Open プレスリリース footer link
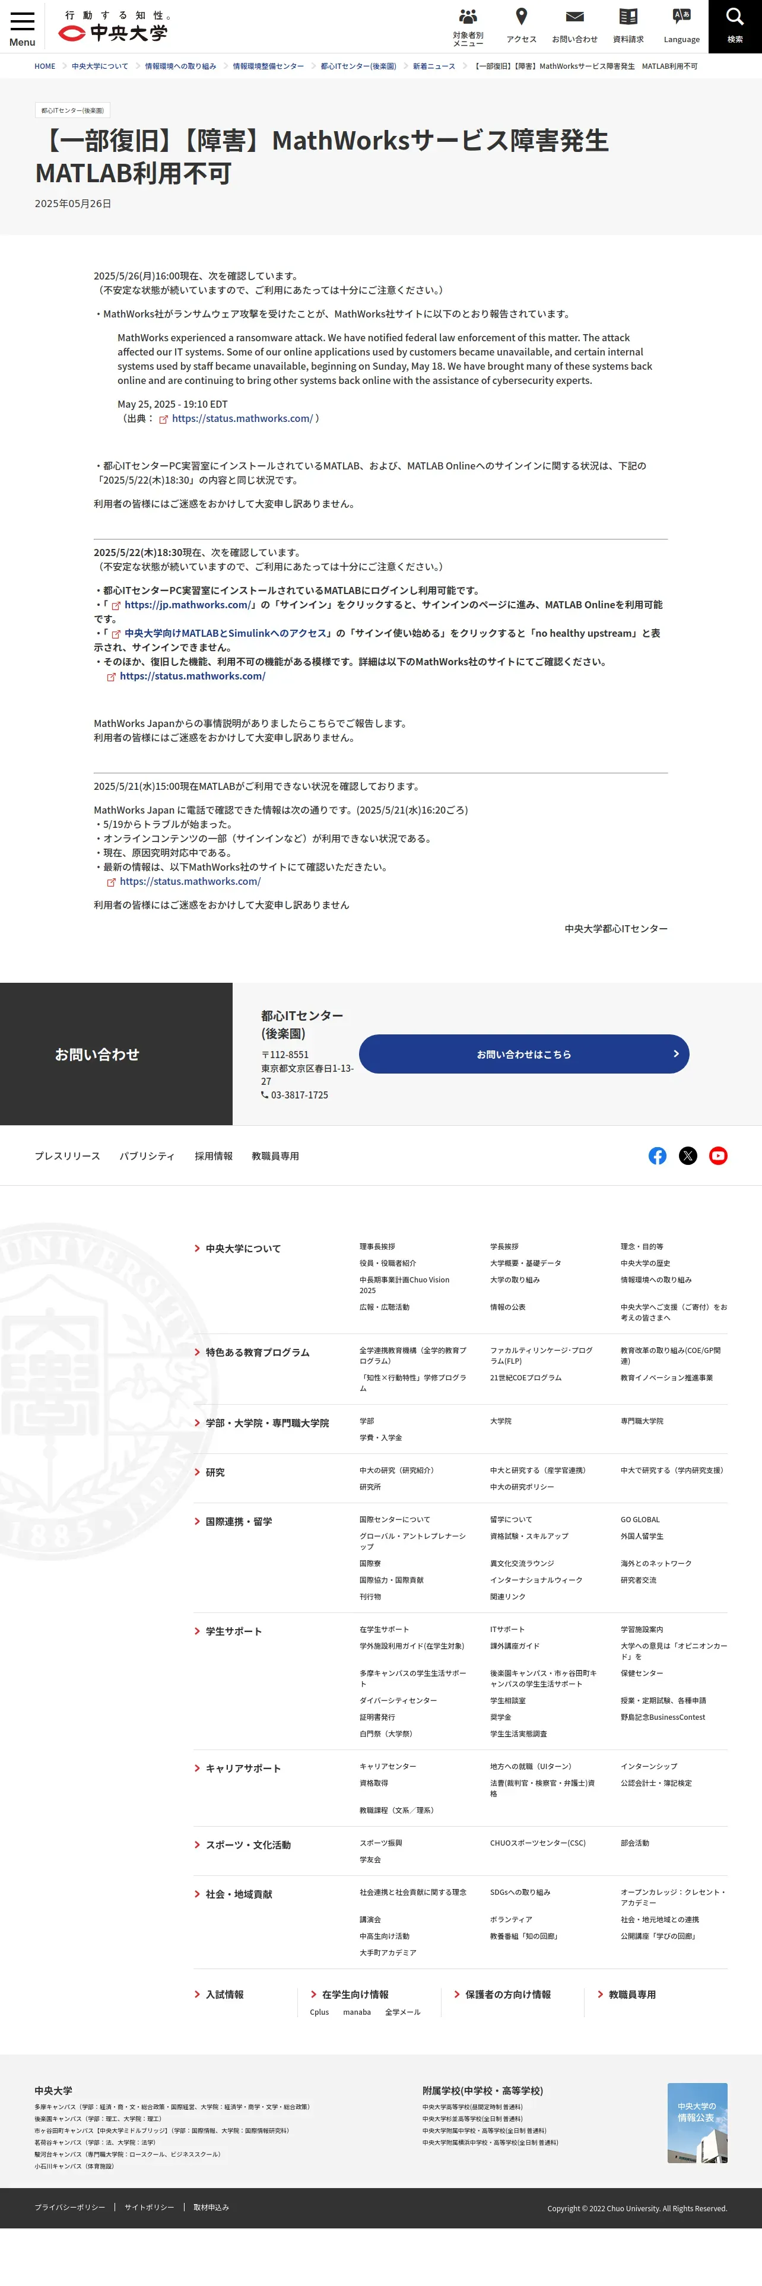The width and height of the screenshot is (762, 2286). pos(68,1156)
